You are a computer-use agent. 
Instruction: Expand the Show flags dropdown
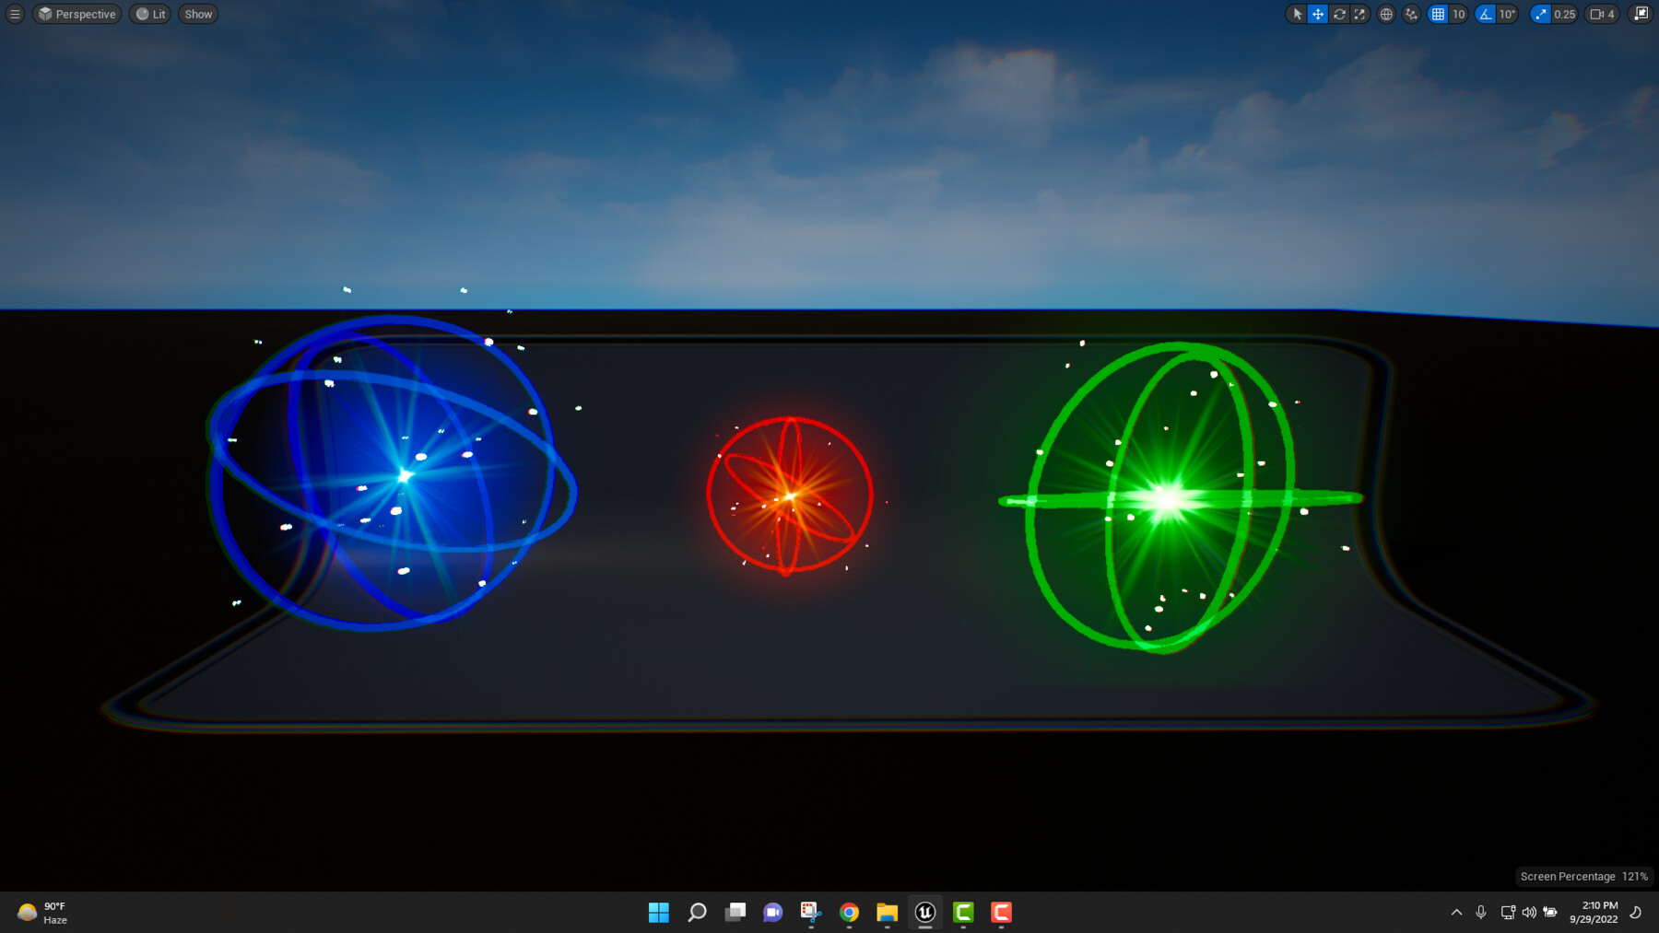pos(197,14)
